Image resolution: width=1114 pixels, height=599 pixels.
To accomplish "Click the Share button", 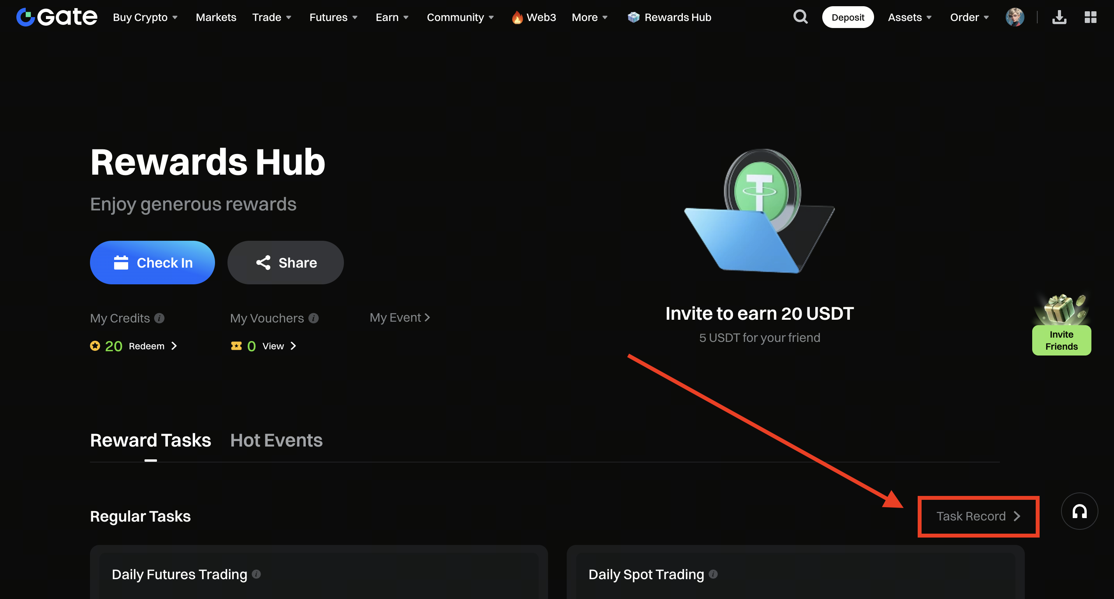I will coord(286,263).
